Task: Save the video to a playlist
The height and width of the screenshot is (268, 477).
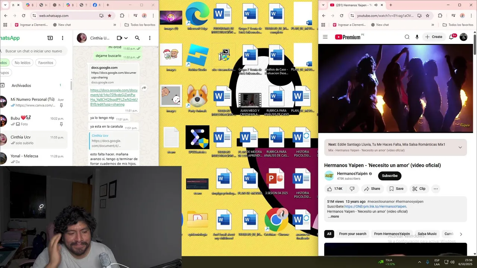Action: [397, 189]
